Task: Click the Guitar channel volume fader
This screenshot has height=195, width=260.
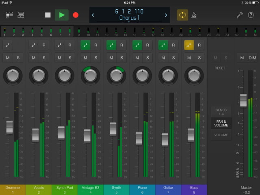Action: tap(165, 139)
